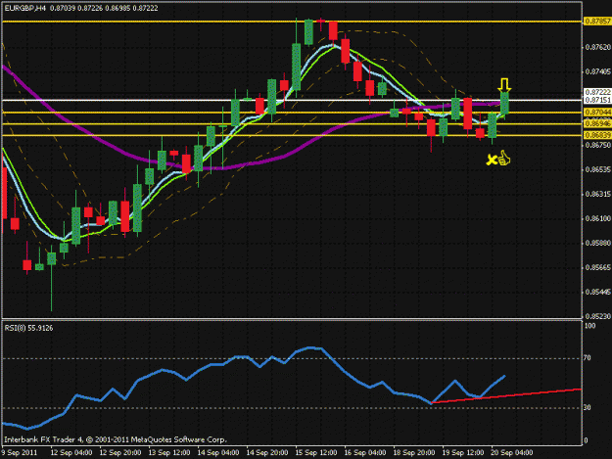This screenshot has width=612, height=459.
Task: Click the RSI scale value 30
Action: click(588, 407)
